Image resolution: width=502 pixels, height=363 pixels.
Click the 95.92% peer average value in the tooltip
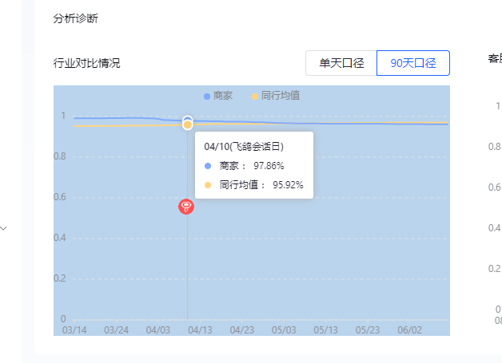click(288, 185)
